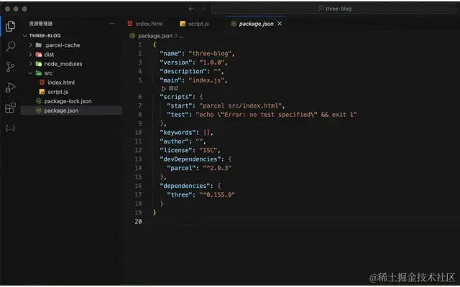The height and width of the screenshot is (287, 460).
Task: Click the "index.js" main value
Action: coord(206,80)
